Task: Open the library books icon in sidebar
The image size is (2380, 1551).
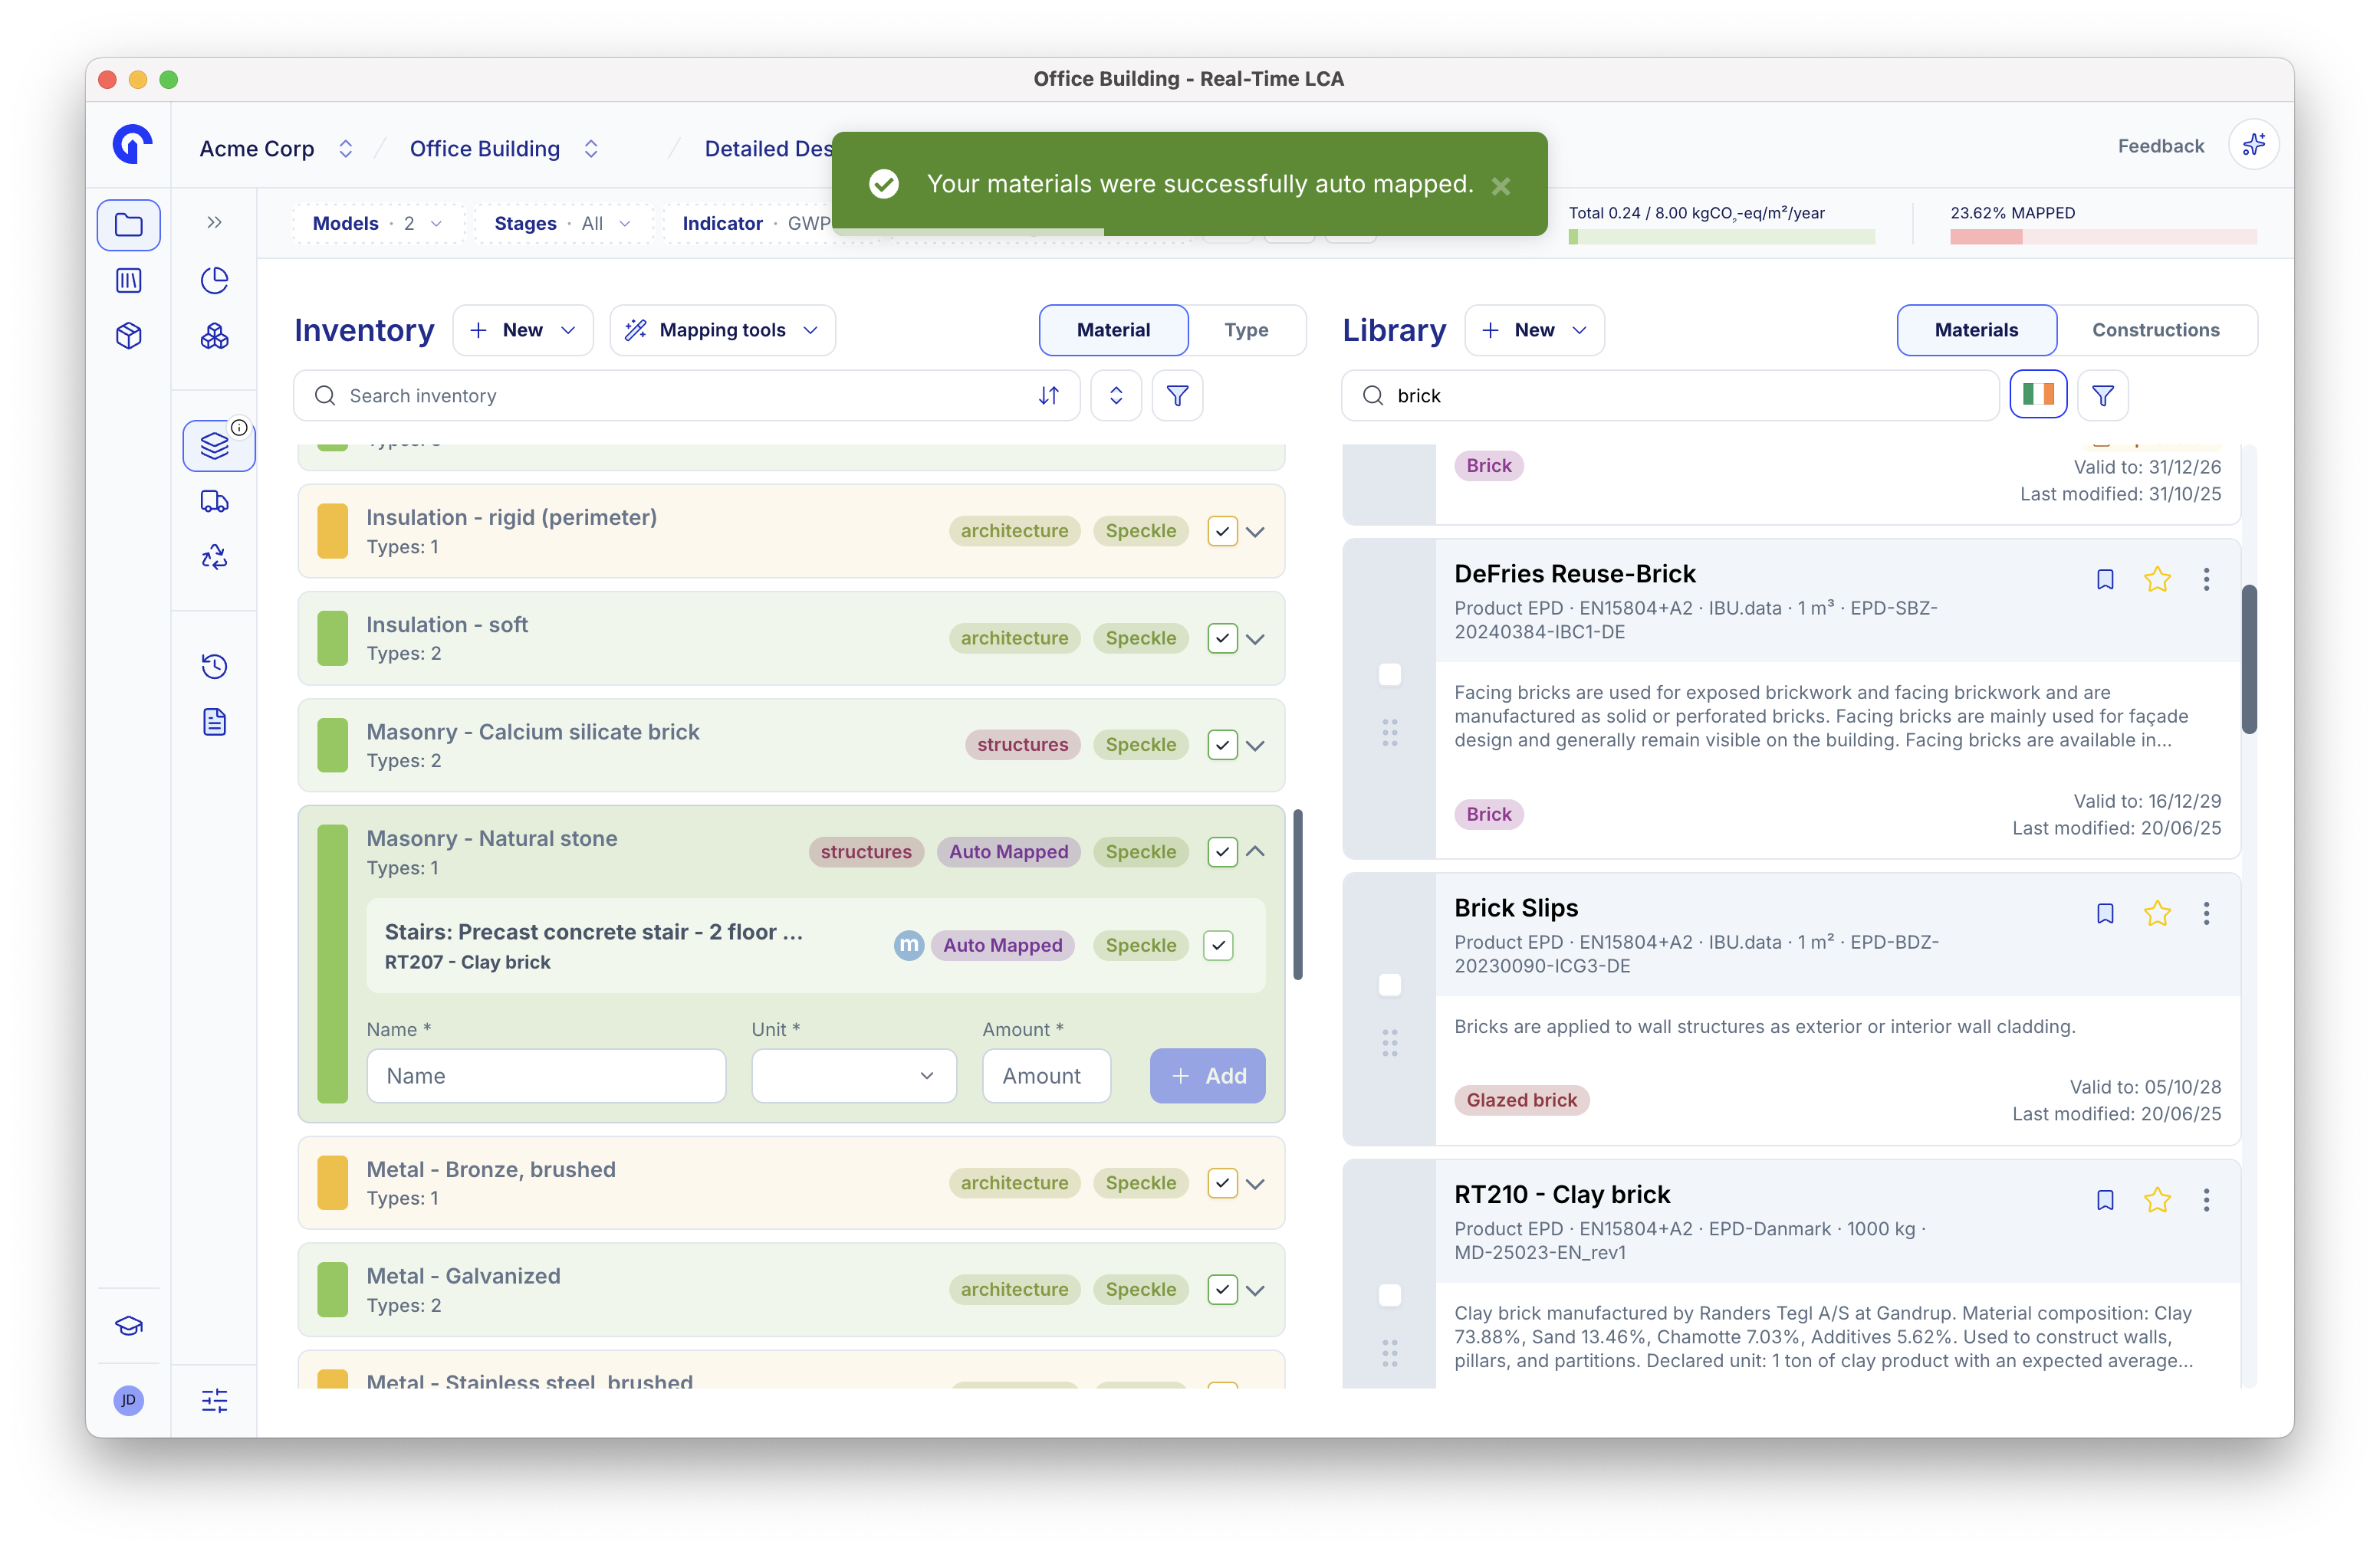Action: [x=128, y=280]
